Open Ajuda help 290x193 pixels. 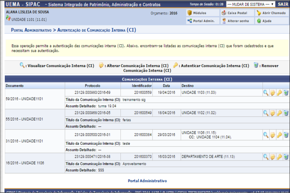click(x=272, y=21)
